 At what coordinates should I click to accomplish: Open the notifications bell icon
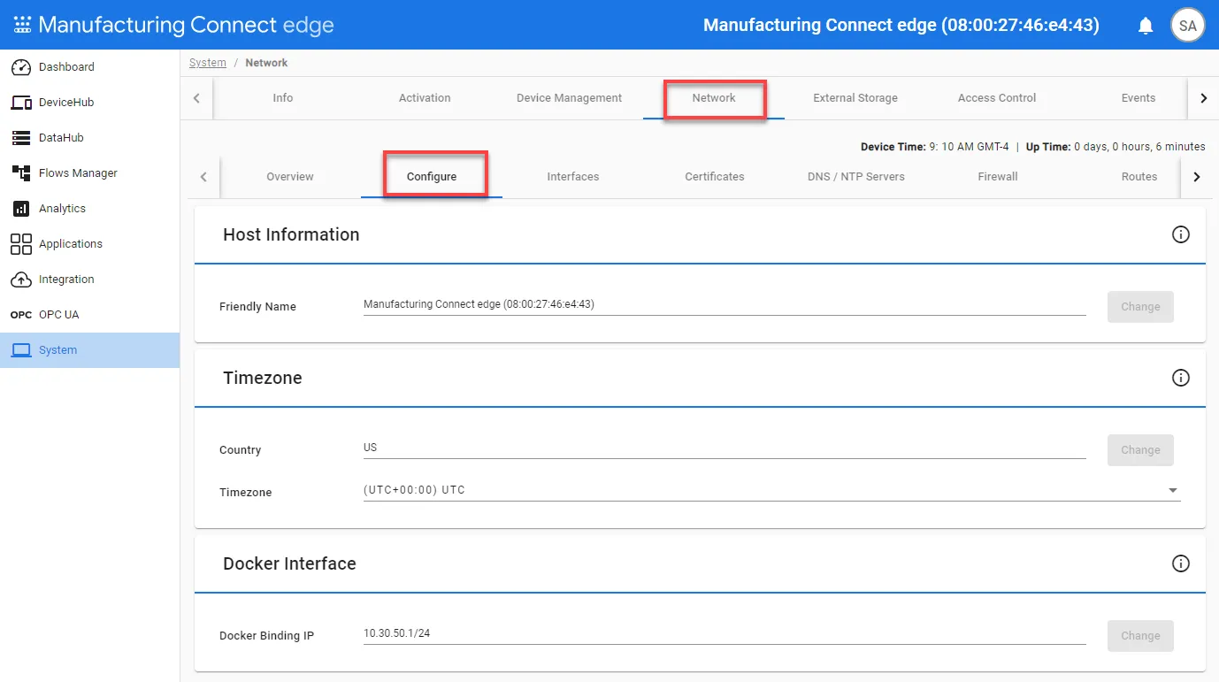click(x=1146, y=26)
